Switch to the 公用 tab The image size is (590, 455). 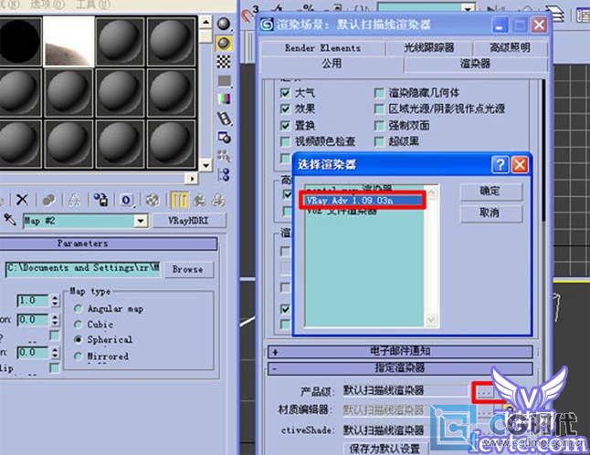(x=332, y=64)
